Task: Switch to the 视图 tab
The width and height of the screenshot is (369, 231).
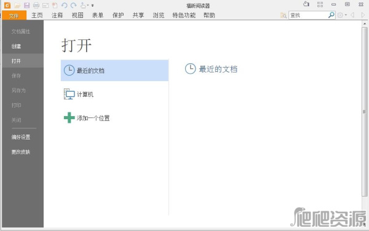Action: point(77,15)
